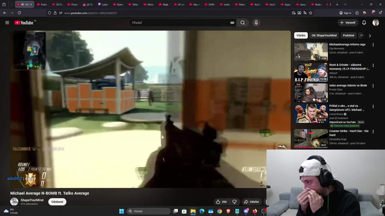
Task: Reload the page in Firefox
Action: tap(19, 13)
